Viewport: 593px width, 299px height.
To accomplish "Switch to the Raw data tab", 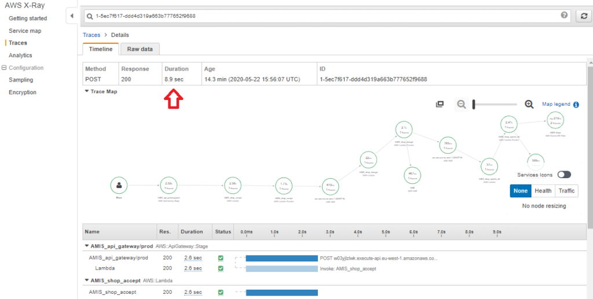I will pyautogui.click(x=140, y=49).
